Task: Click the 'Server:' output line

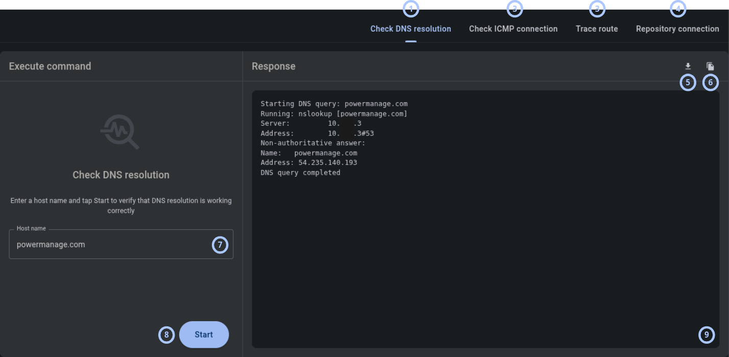Action: (x=311, y=123)
